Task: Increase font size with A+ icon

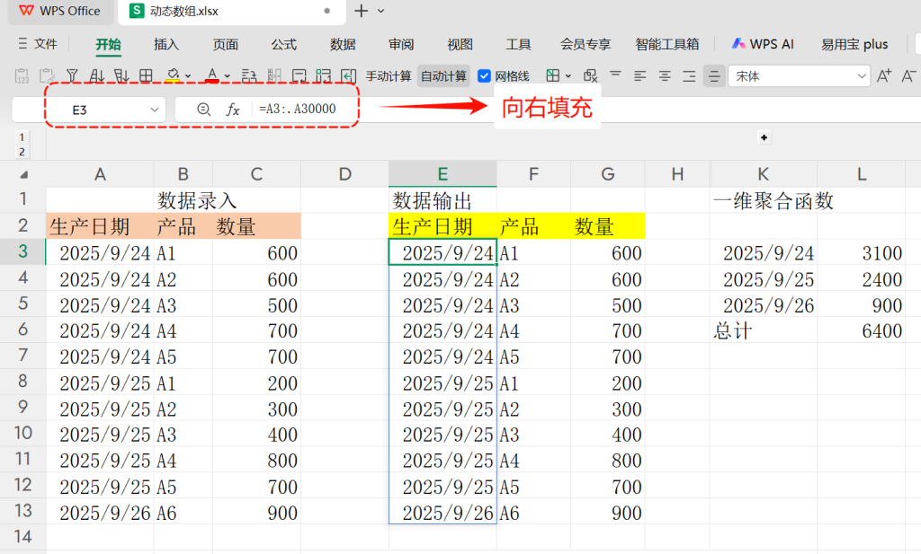Action: click(883, 76)
